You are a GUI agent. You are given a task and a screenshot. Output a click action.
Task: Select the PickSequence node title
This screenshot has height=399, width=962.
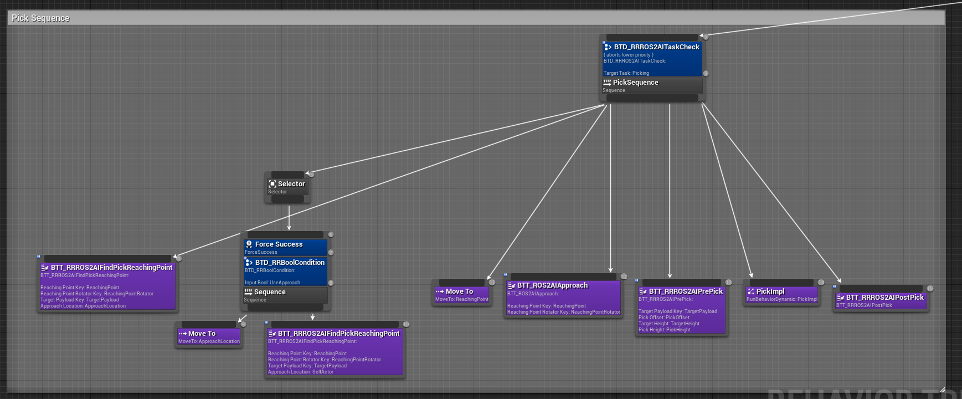pos(636,83)
